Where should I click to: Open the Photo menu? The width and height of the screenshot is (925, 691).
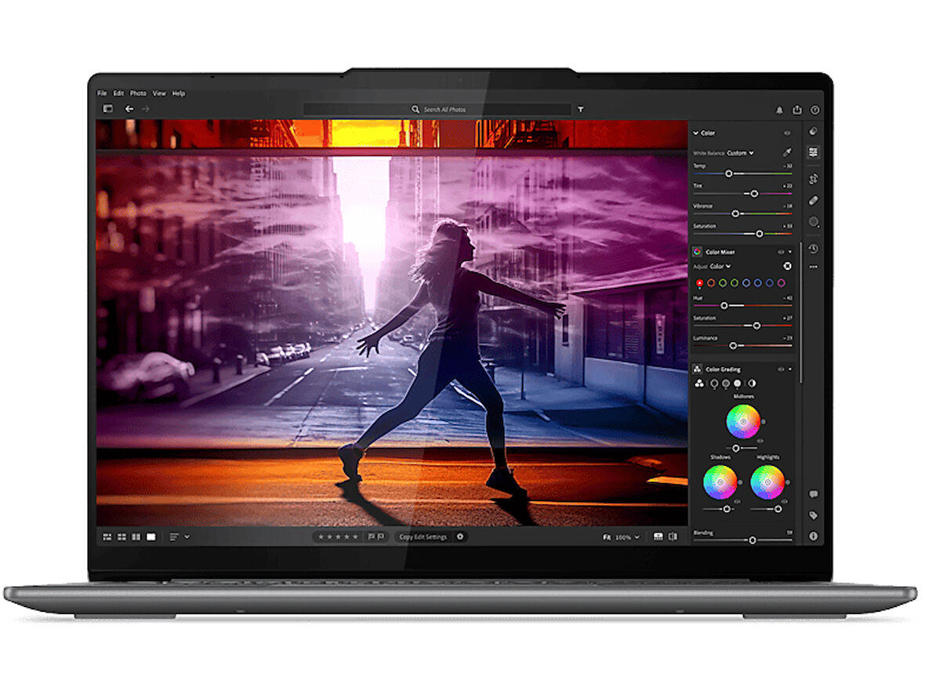point(138,93)
